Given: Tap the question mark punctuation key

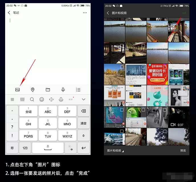Looking at the screenshot, I should tap(12, 127).
